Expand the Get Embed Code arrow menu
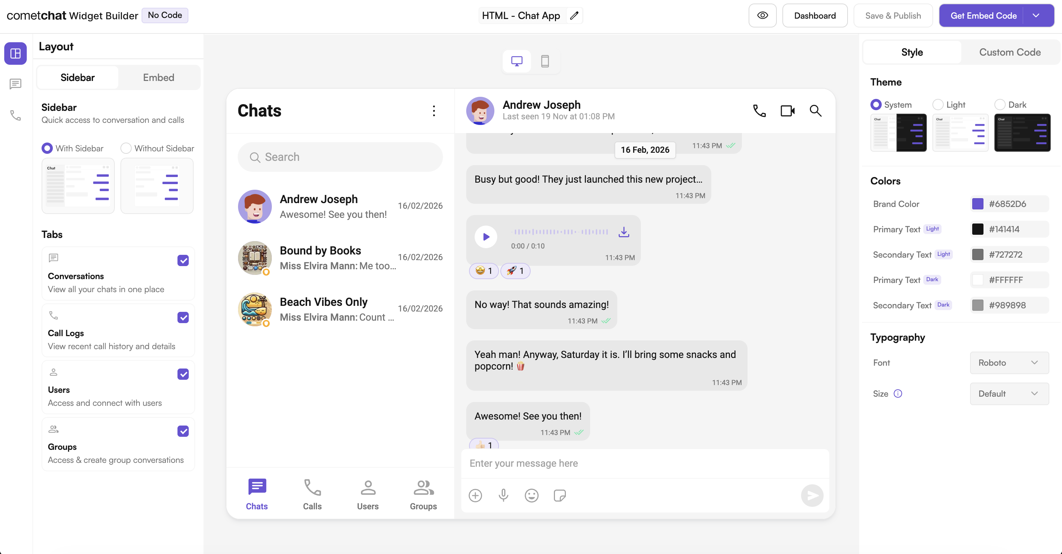The width and height of the screenshot is (1062, 554). (x=1036, y=16)
